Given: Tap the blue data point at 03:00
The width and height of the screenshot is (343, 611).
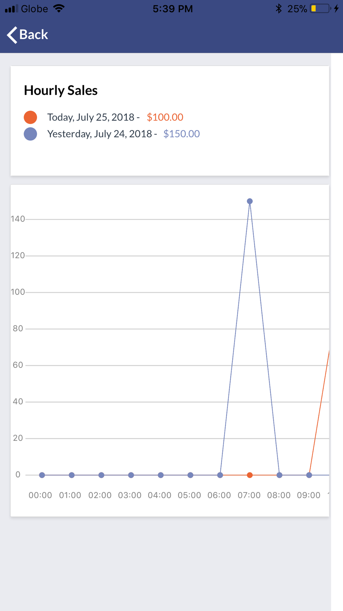Looking at the screenshot, I should [x=131, y=475].
